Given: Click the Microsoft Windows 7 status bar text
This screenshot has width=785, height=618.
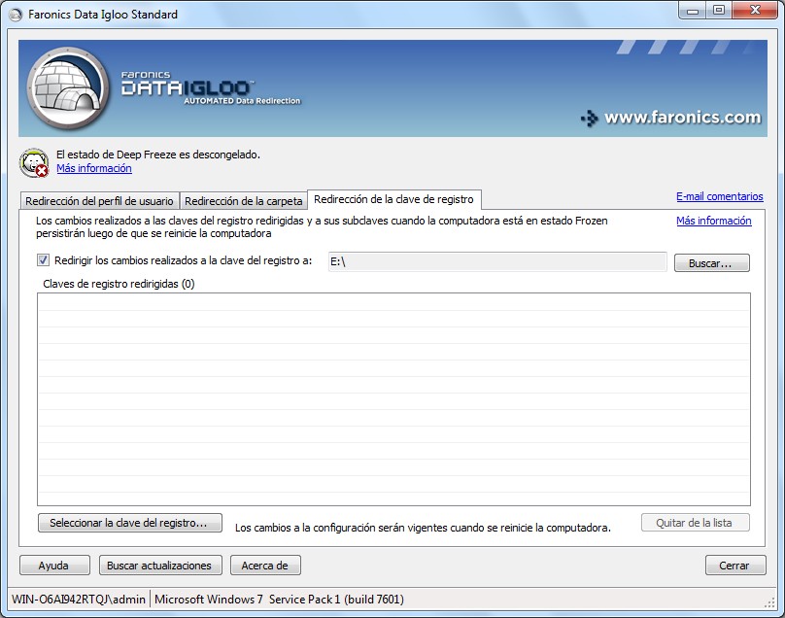Looking at the screenshot, I should coord(280,599).
